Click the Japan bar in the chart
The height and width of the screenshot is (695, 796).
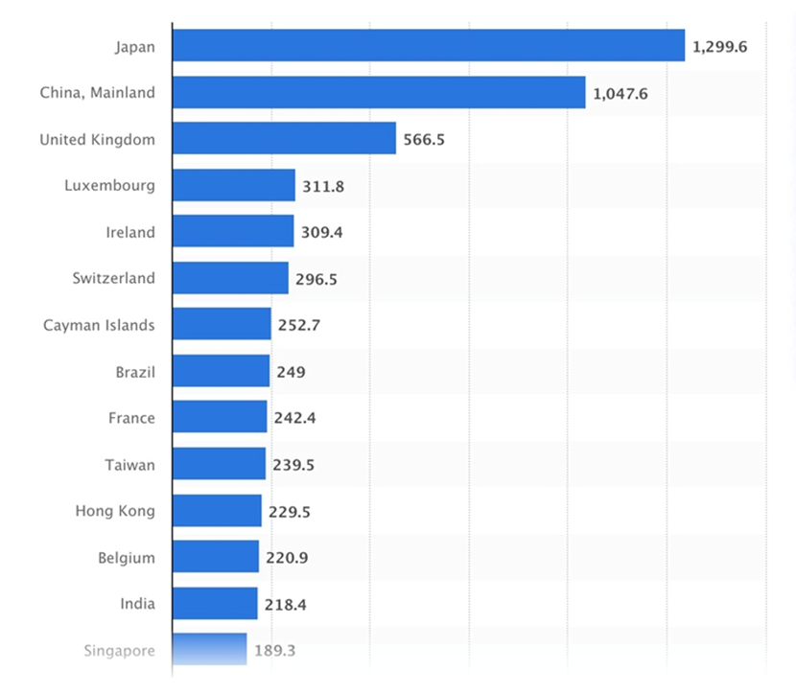coord(429,45)
